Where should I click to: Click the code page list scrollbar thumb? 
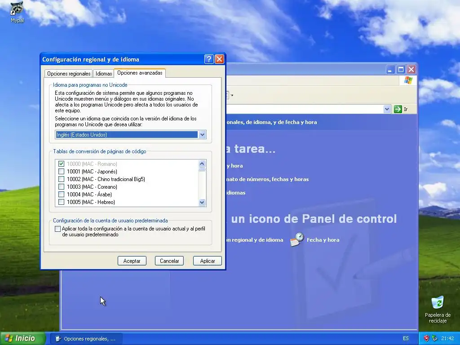pyautogui.click(x=202, y=169)
